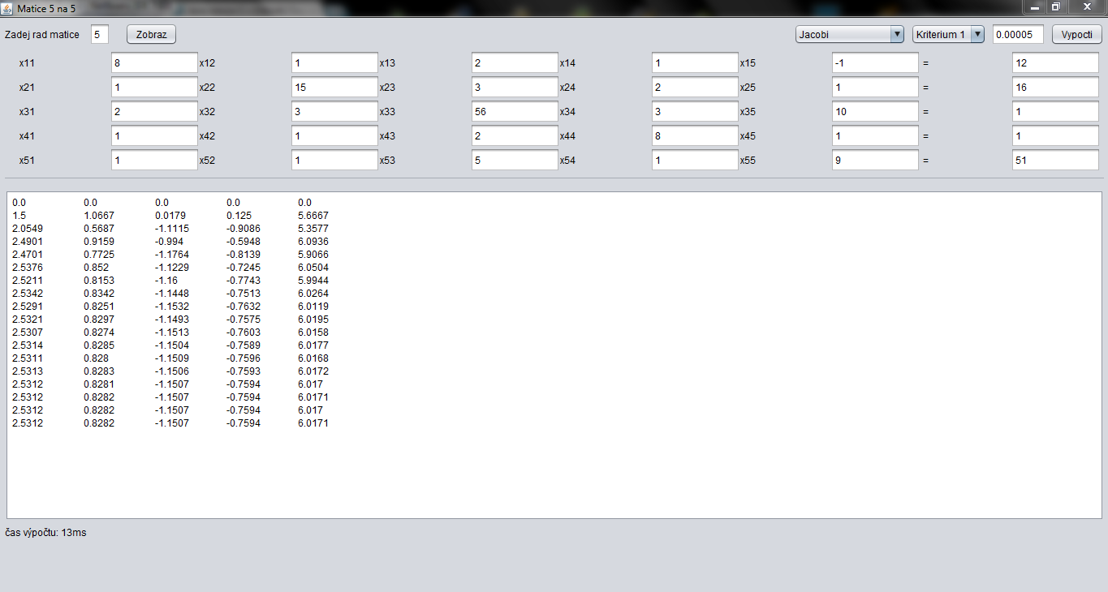Restore down the Matice window
This screenshot has width=1108, height=592.
[1055, 6]
